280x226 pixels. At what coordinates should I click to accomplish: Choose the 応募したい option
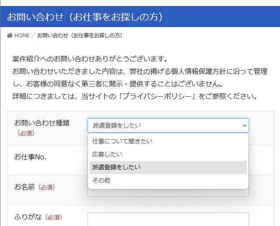coord(107,154)
